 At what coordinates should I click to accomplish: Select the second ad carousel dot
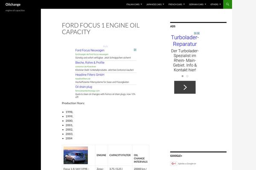coord(187,76)
